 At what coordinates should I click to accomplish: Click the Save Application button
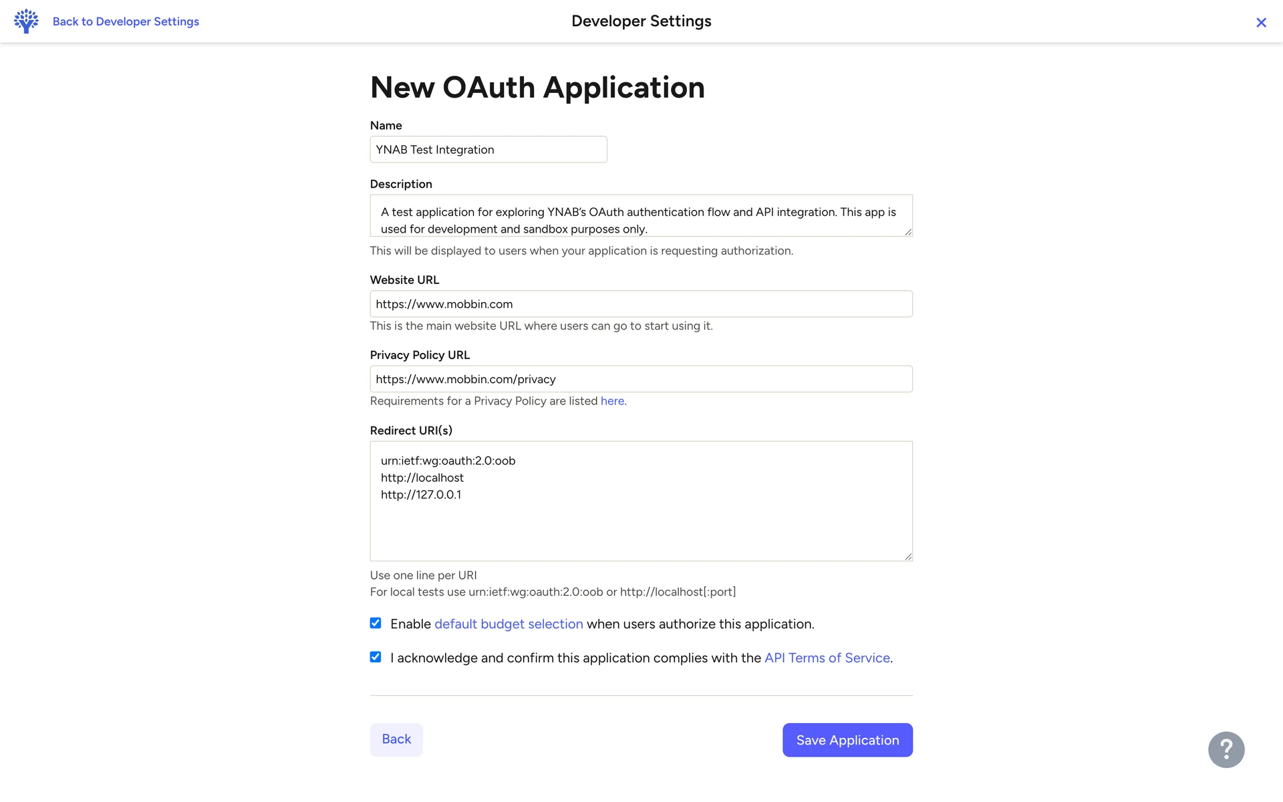[847, 740]
